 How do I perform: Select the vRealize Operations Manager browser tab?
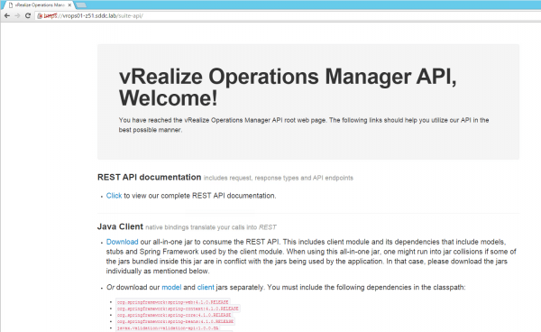pos(39,5)
